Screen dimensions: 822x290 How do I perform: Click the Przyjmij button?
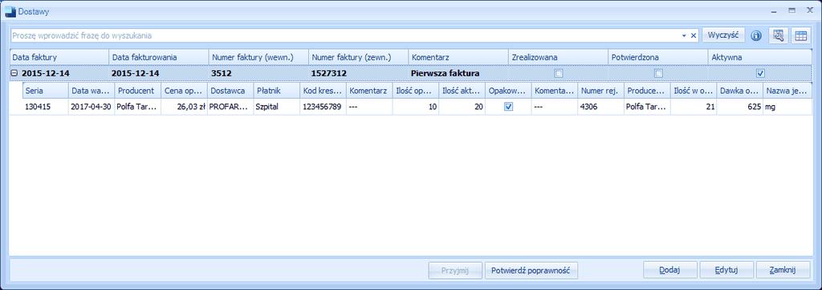point(454,271)
